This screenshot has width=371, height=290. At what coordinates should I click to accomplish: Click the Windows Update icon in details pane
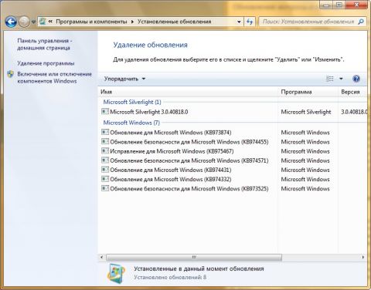[116, 274]
